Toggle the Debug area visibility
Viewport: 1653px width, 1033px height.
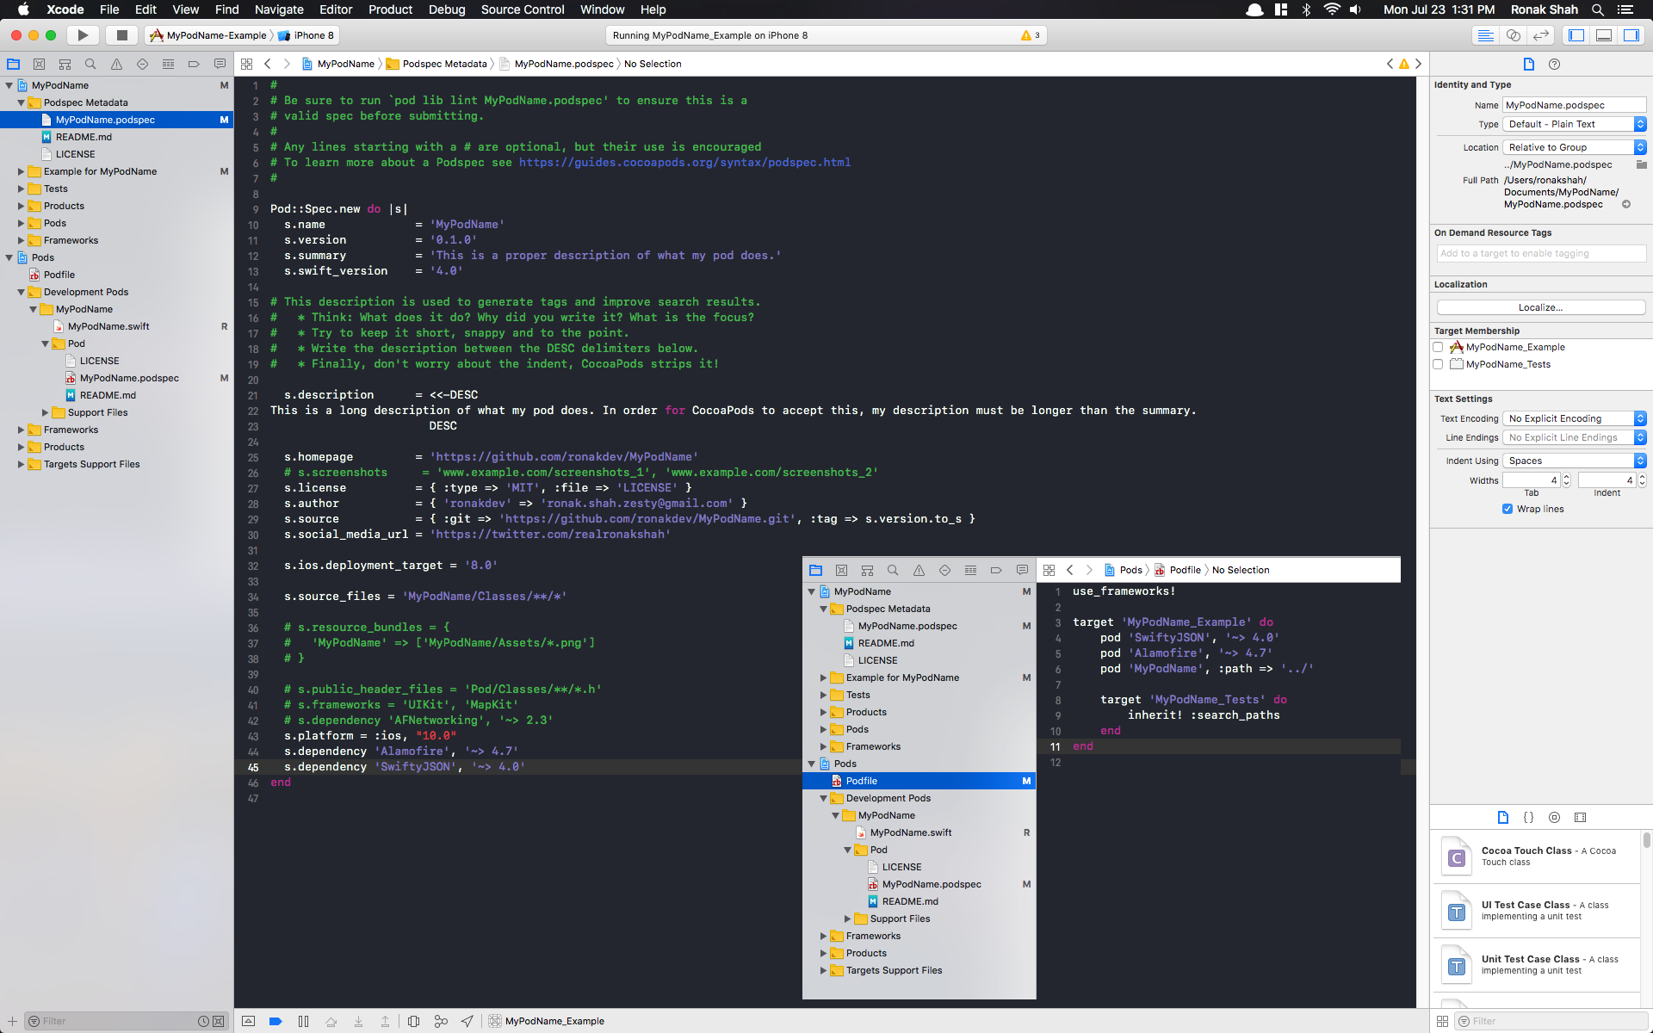click(1604, 35)
